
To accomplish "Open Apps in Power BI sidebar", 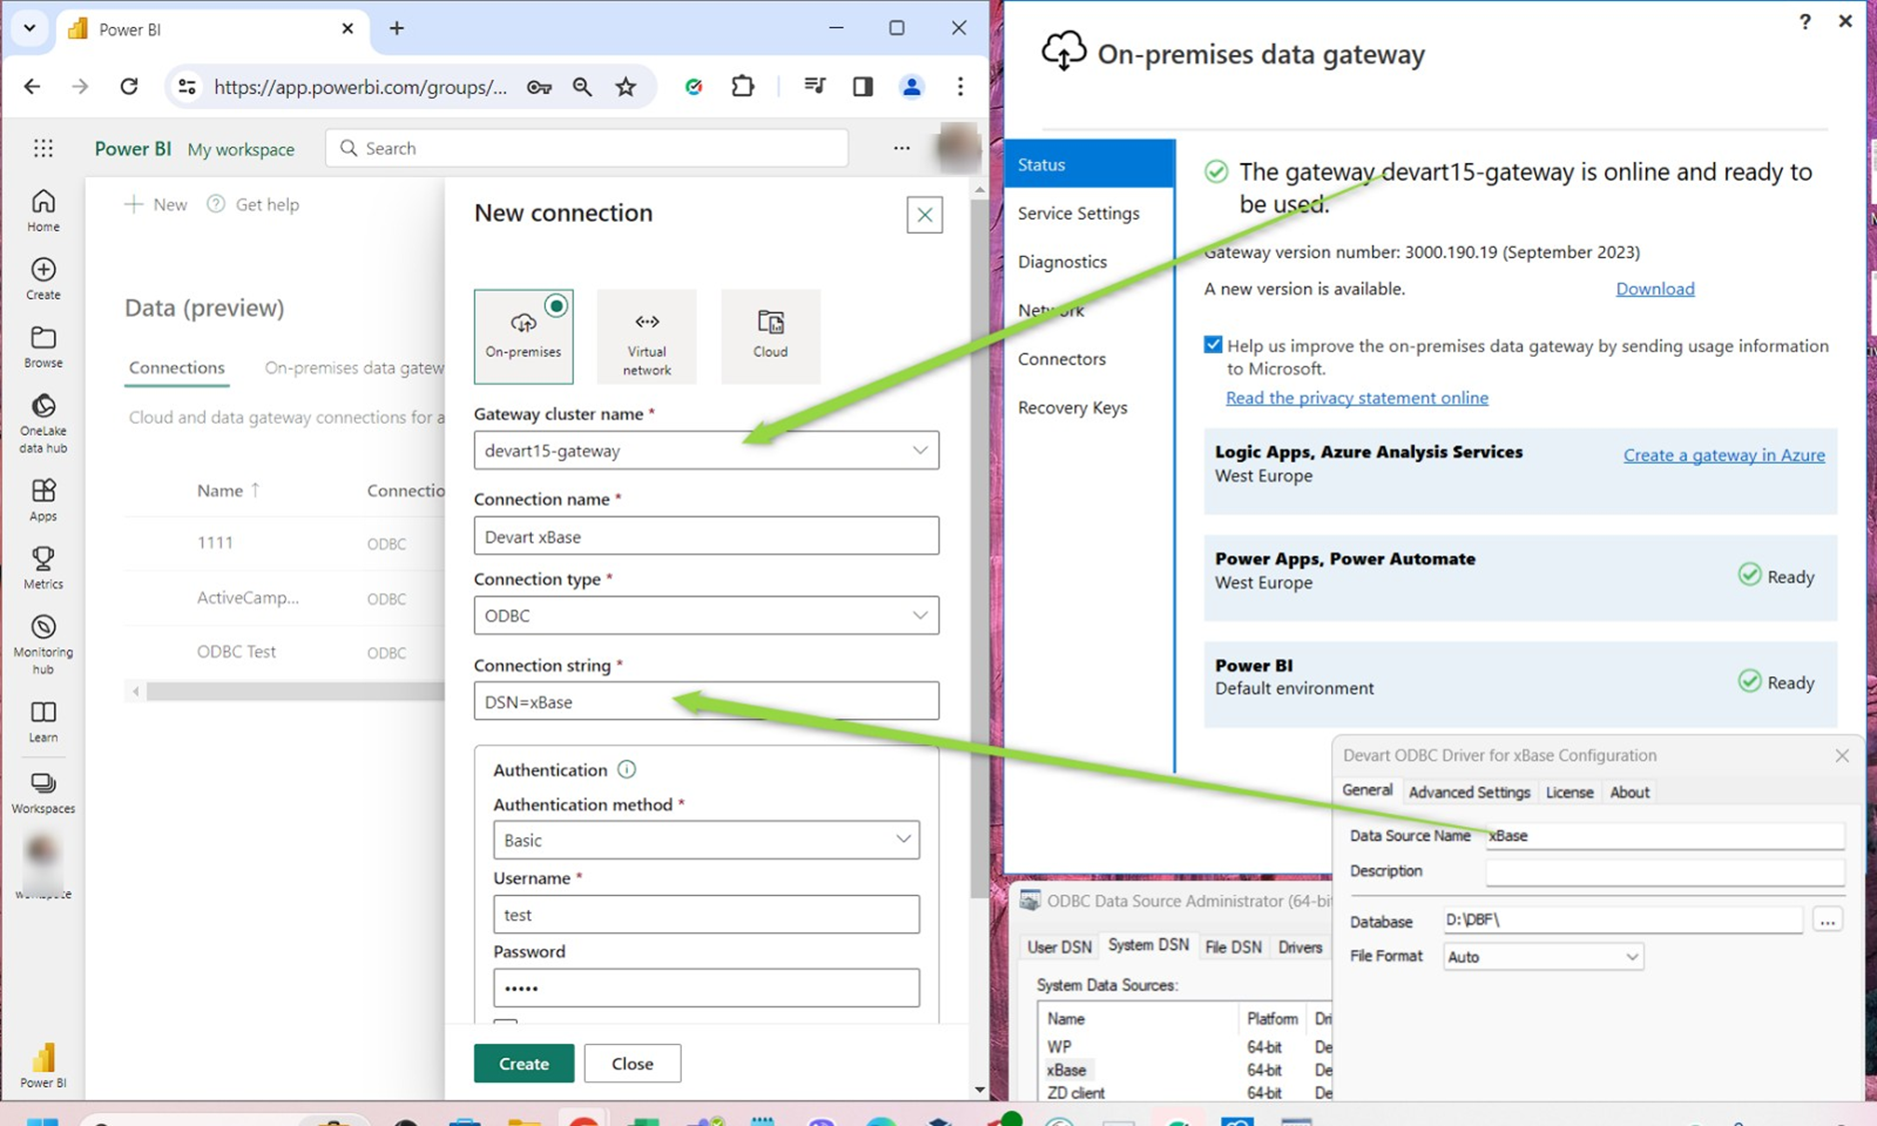I will 43,500.
